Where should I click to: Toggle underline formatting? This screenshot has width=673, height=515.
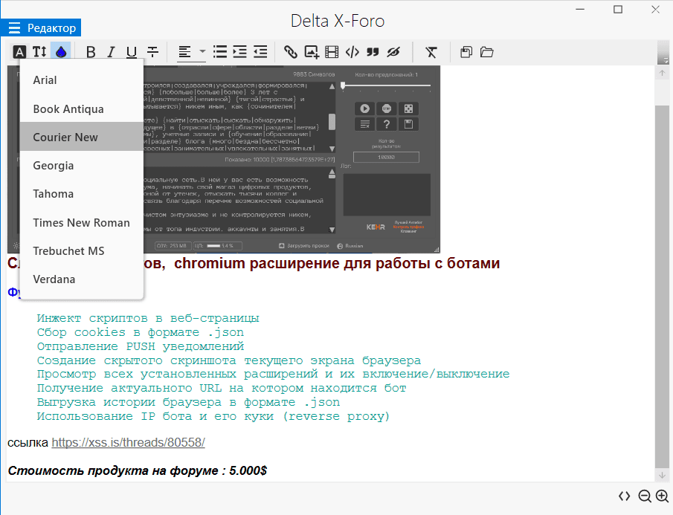pos(132,52)
